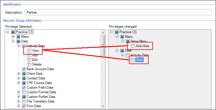Collapse Practice CS in Privileges changed
The height and width of the screenshot is (110, 216).
(x=112, y=32)
